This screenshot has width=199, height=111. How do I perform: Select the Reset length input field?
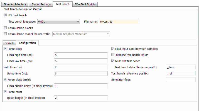tap(81, 98)
